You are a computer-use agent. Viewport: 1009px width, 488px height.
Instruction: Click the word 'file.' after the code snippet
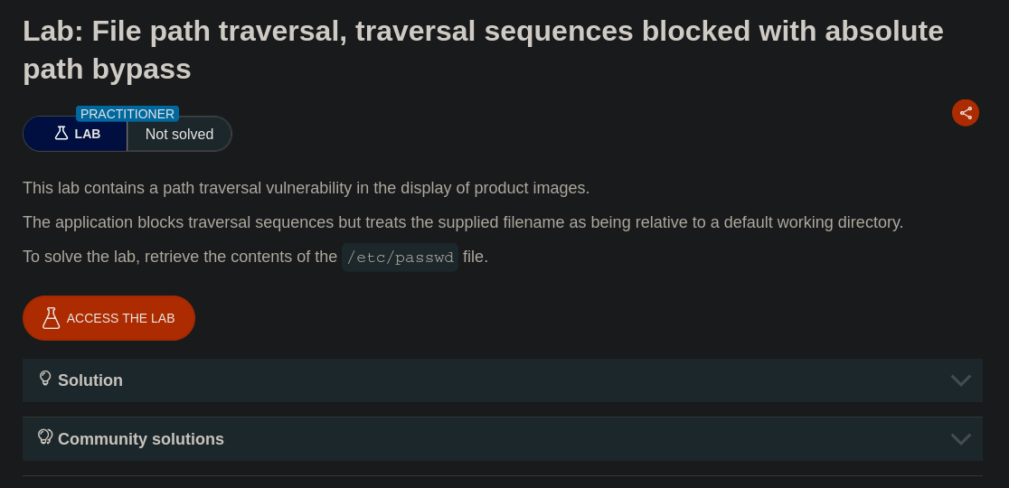[x=476, y=257]
